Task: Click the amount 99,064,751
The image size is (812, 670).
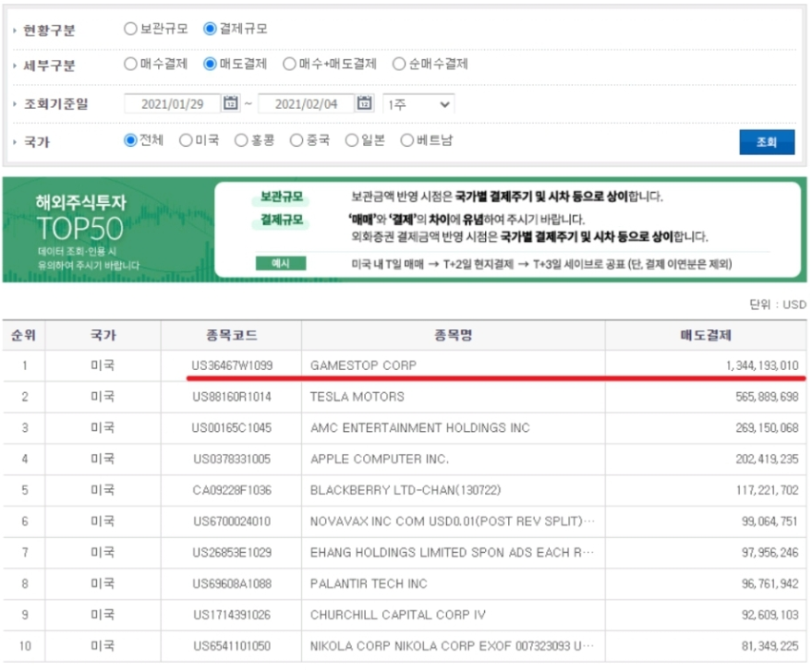Action: click(x=770, y=521)
